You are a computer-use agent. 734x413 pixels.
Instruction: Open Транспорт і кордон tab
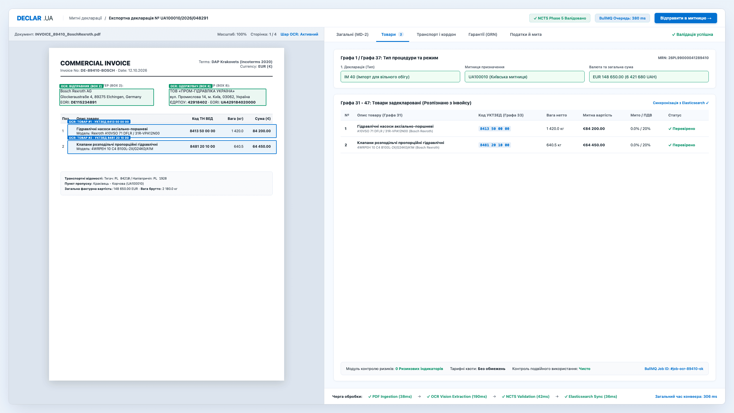pos(436,34)
